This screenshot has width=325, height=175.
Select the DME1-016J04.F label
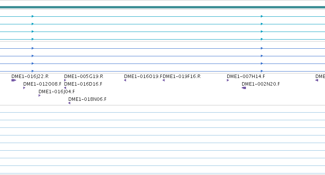coord(57,92)
